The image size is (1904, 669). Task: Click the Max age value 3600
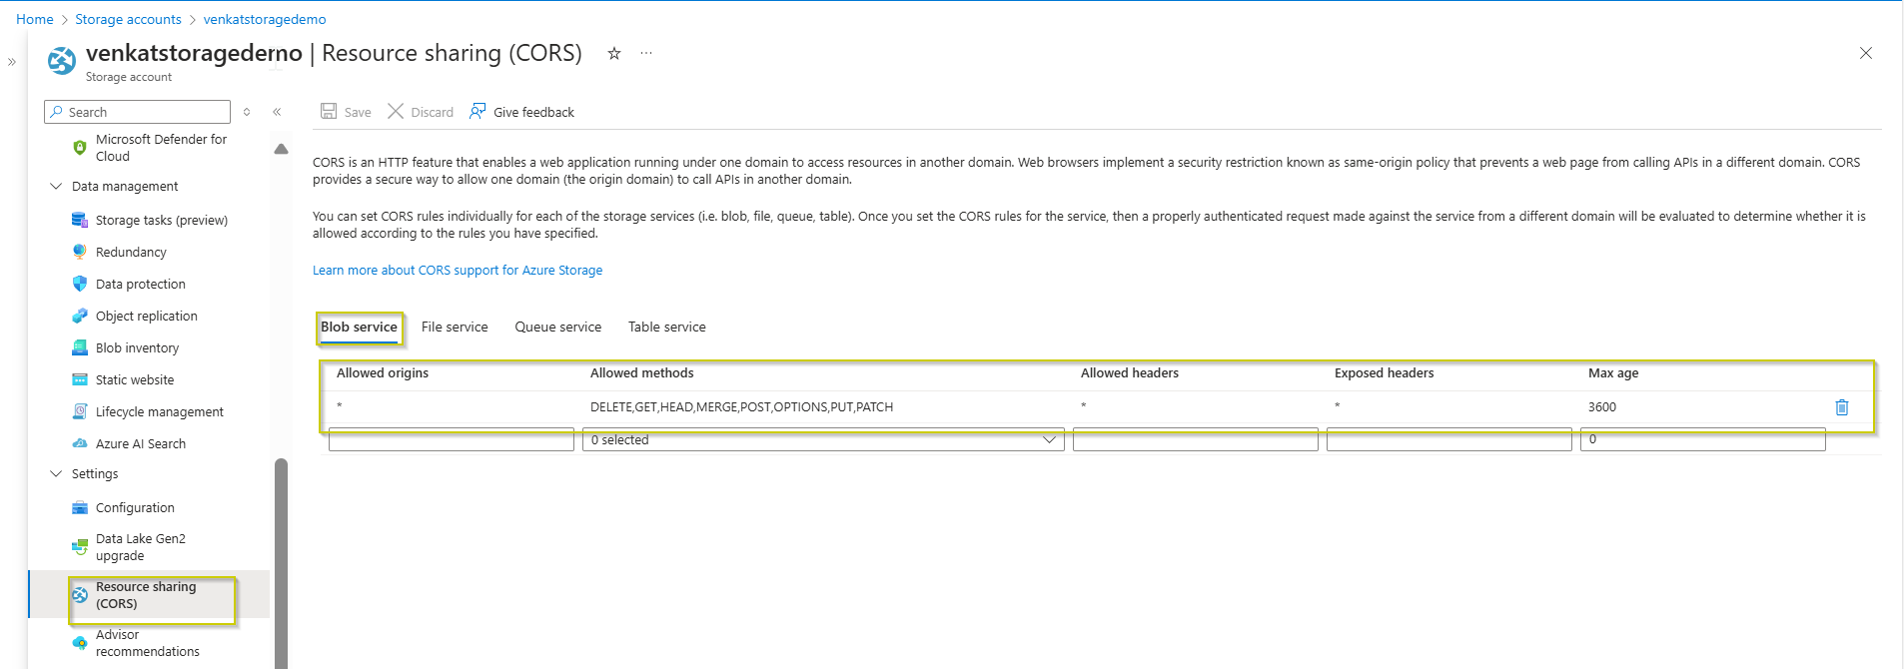click(1602, 406)
